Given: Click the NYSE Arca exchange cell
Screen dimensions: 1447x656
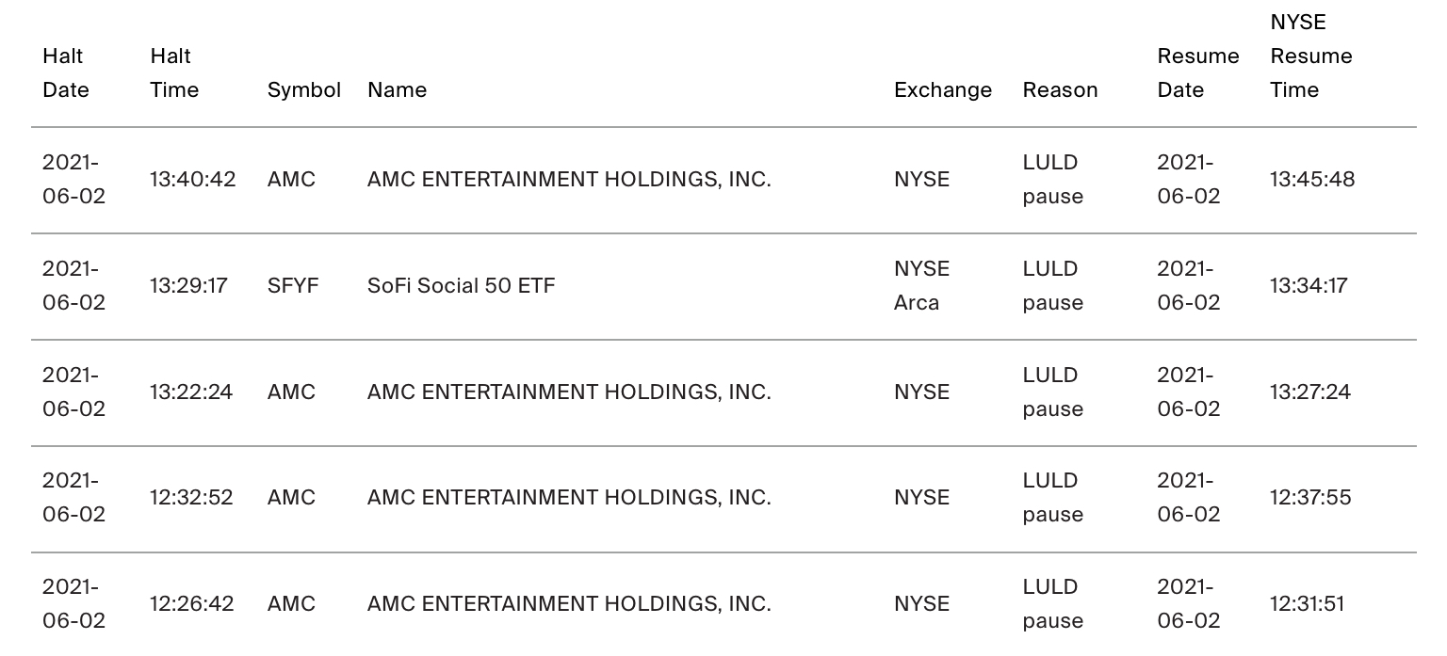Looking at the screenshot, I should coord(921,285).
